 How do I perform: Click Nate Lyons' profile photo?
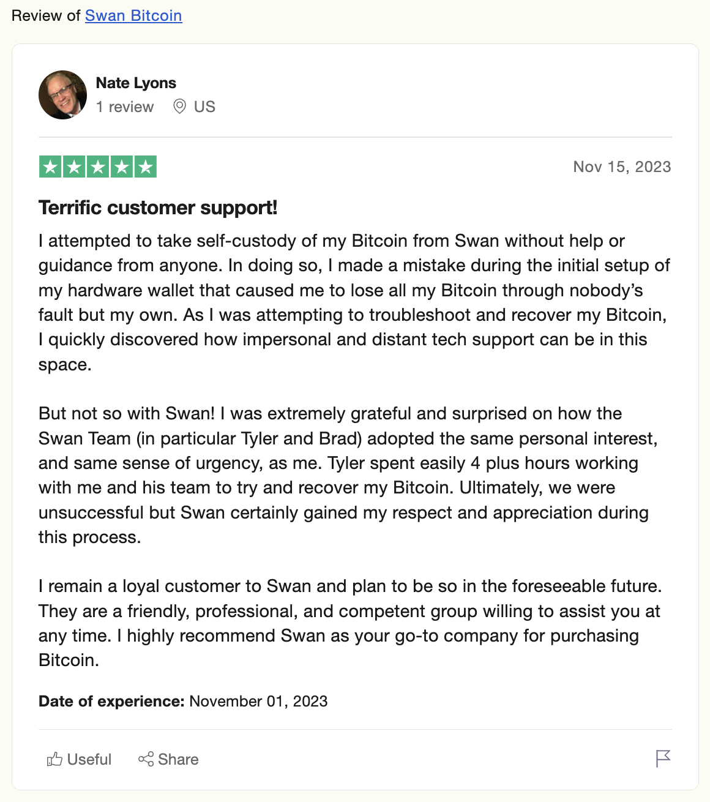(x=63, y=95)
